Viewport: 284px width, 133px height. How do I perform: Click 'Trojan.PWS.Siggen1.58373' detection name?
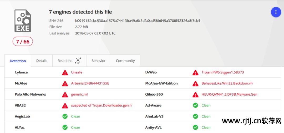point(223,72)
